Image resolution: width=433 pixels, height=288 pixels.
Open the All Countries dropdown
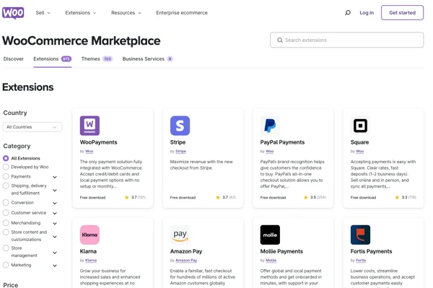pos(32,127)
